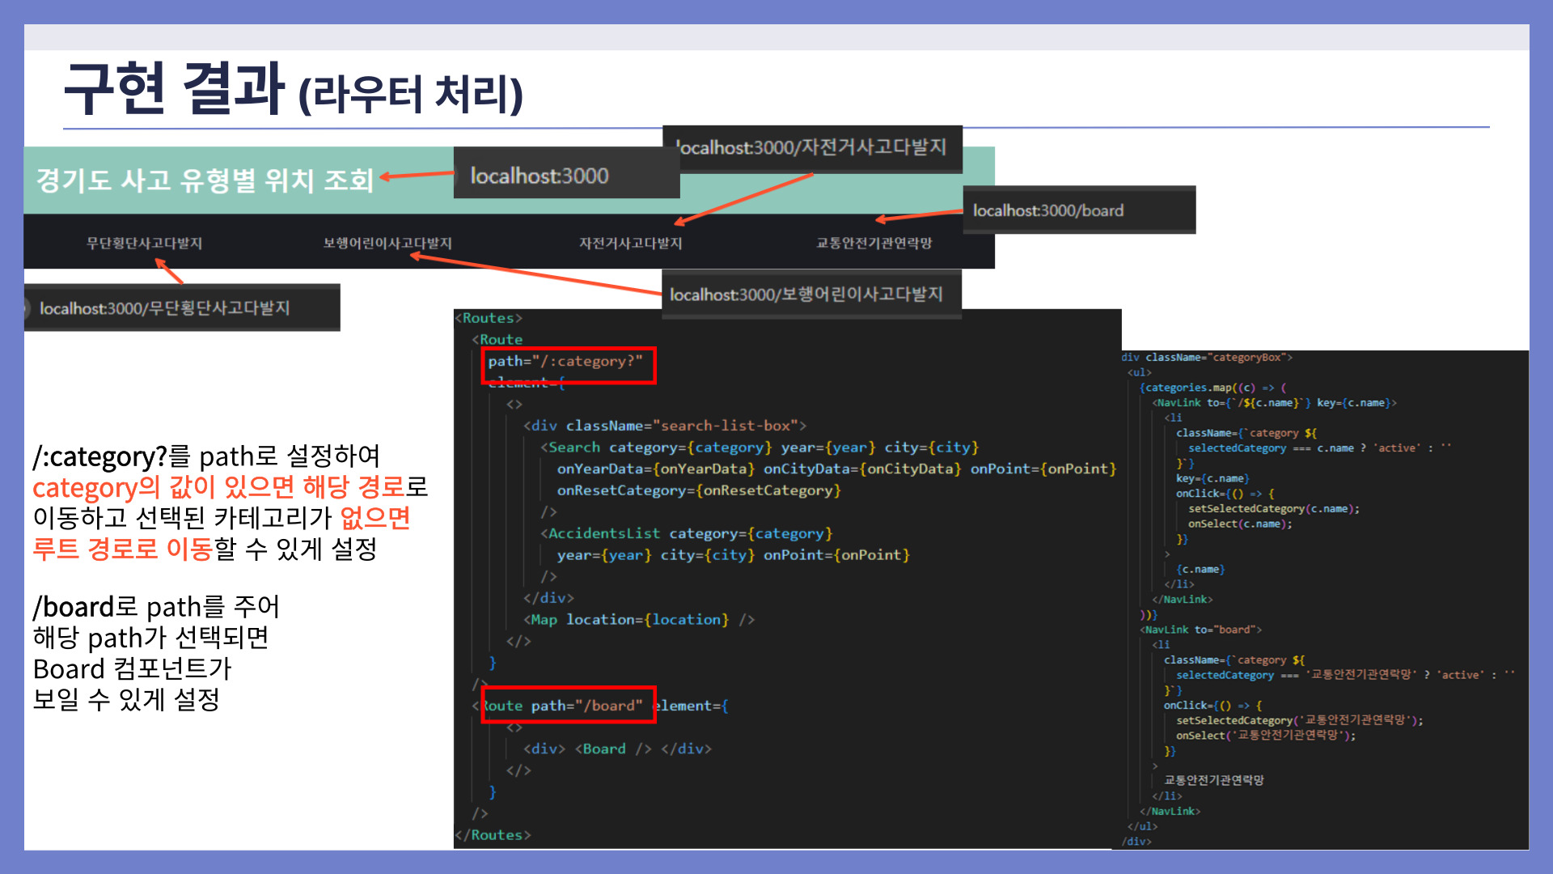Open the 무단횡단사고다발지 menu item
The height and width of the screenshot is (874, 1553).
coord(144,243)
